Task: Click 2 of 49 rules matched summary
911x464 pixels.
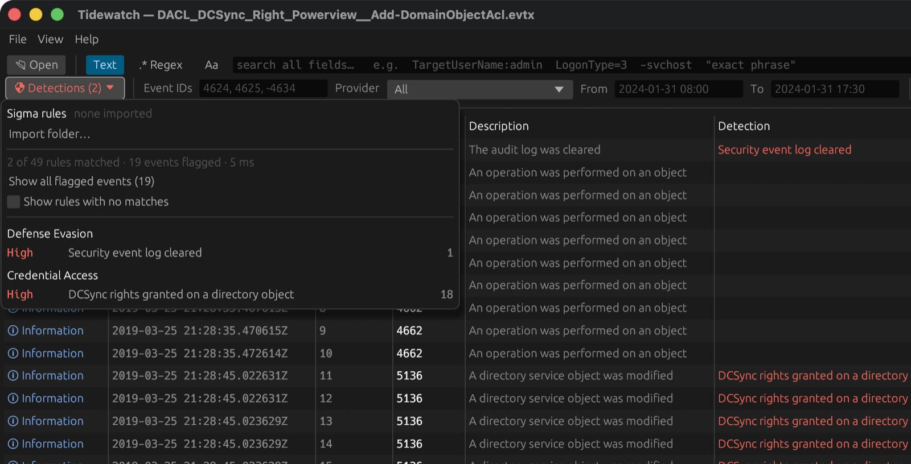Action: 130,163
